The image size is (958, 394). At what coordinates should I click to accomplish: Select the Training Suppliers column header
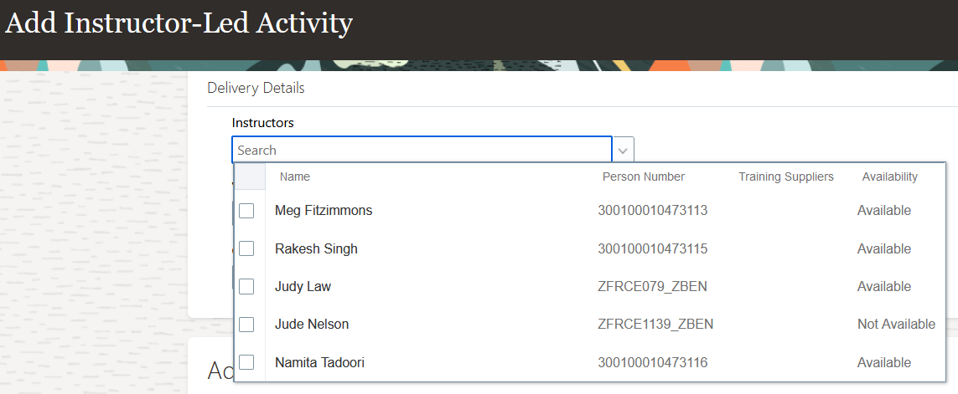coord(785,177)
